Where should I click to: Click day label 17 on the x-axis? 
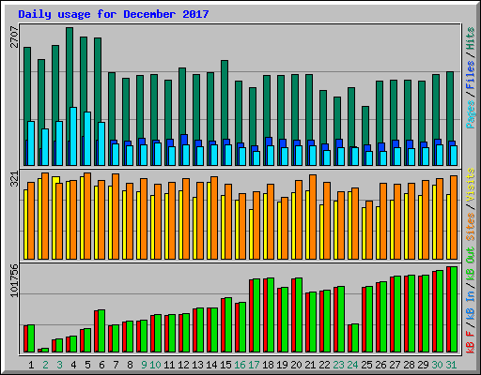[254, 365]
